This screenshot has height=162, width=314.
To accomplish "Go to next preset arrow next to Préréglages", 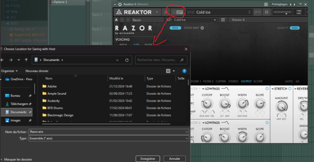I will pyautogui.click(x=294, y=4).
